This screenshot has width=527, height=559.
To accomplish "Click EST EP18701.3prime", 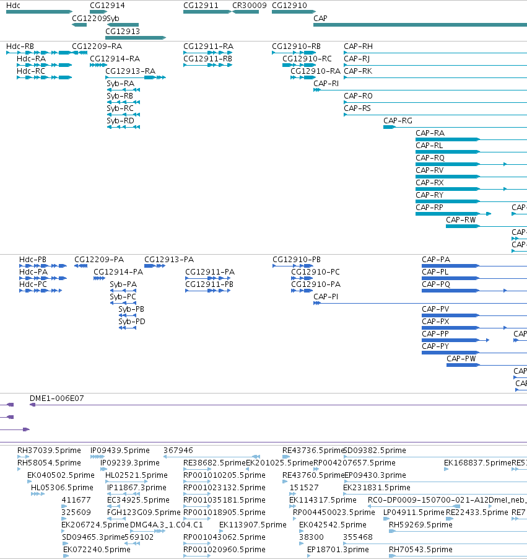I will (308, 556).
